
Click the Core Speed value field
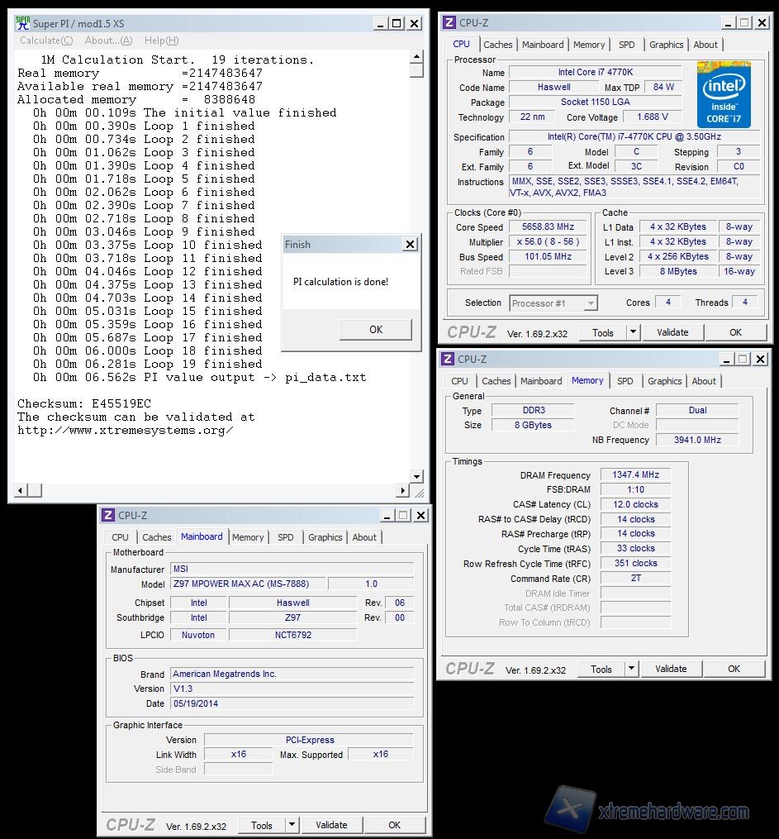[553, 227]
